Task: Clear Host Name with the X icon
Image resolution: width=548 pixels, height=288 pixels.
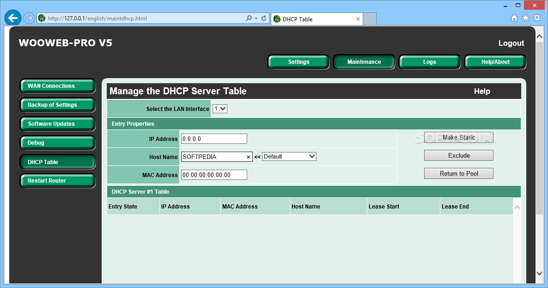Action: pyautogui.click(x=248, y=157)
